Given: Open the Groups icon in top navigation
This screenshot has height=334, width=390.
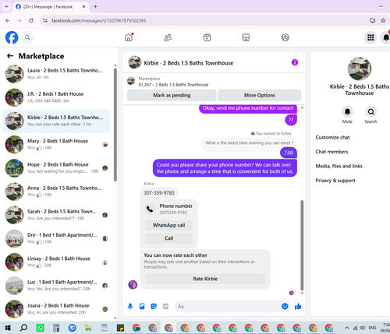Looking at the screenshot, I should (x=285, y=37).
